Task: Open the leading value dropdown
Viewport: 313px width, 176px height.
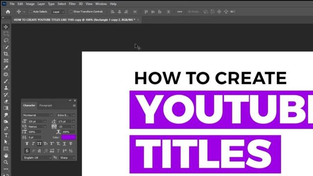Action: (74, 122)
